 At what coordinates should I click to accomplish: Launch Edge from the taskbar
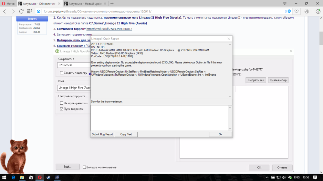(x=14, y=177)
